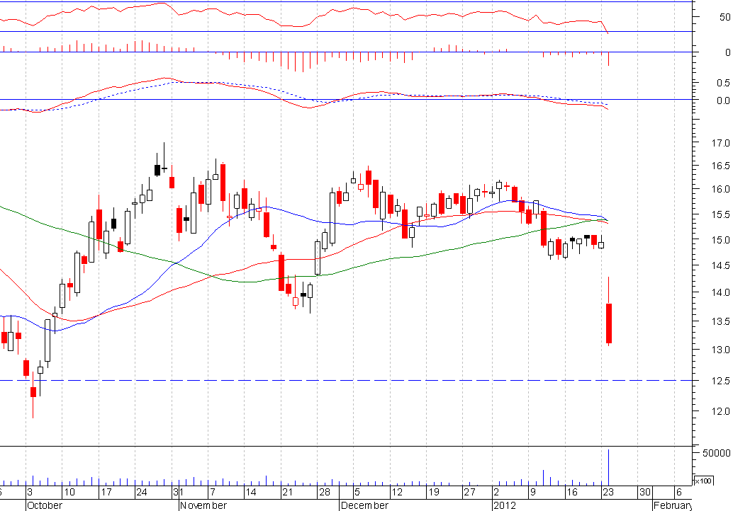Click the 13.0 price axis label

click(720, 350)
